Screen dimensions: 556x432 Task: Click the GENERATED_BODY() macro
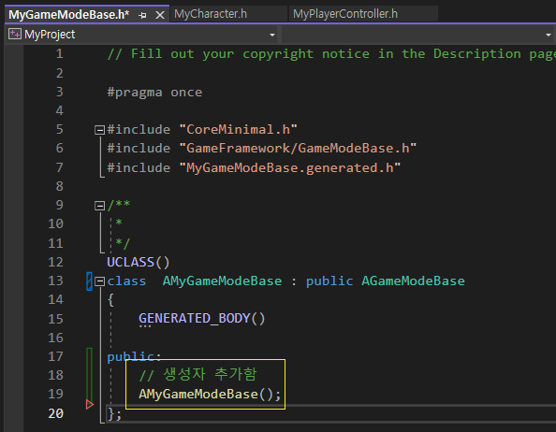tap(202, 318)
